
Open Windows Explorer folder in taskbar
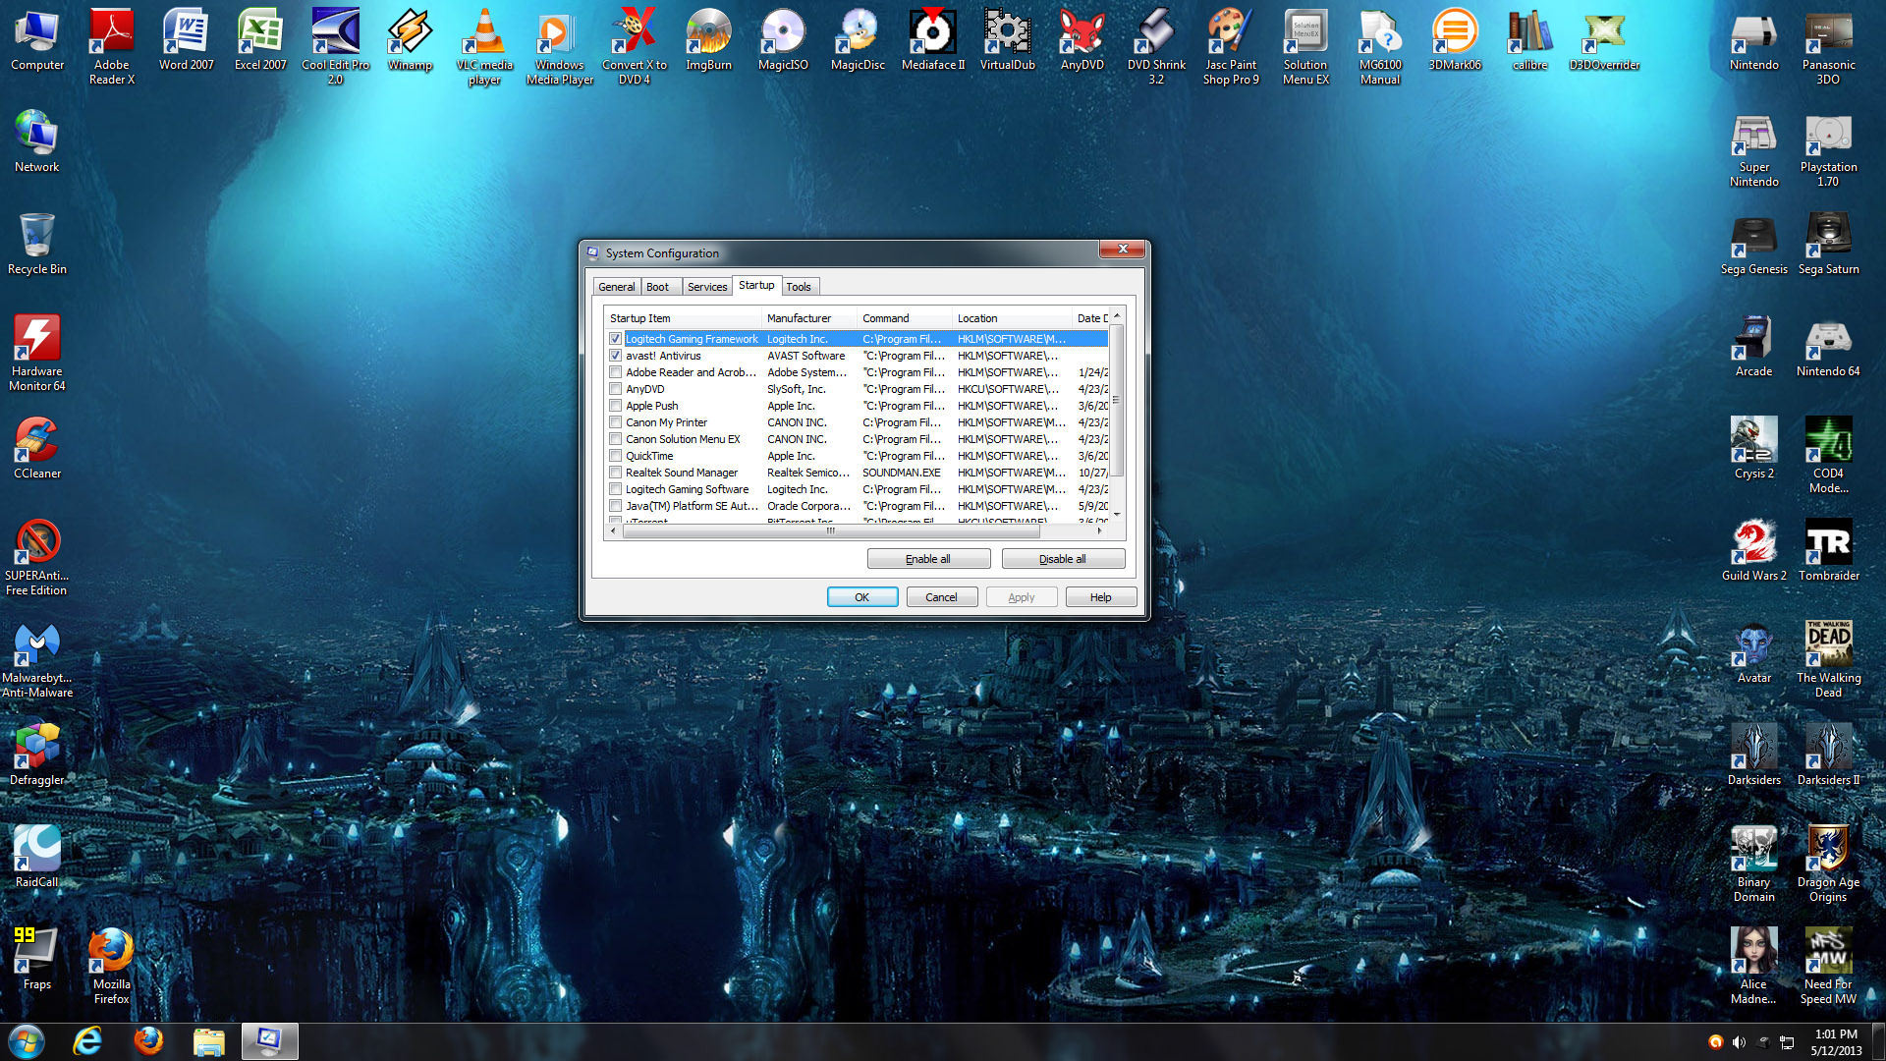coord(209,1041)
